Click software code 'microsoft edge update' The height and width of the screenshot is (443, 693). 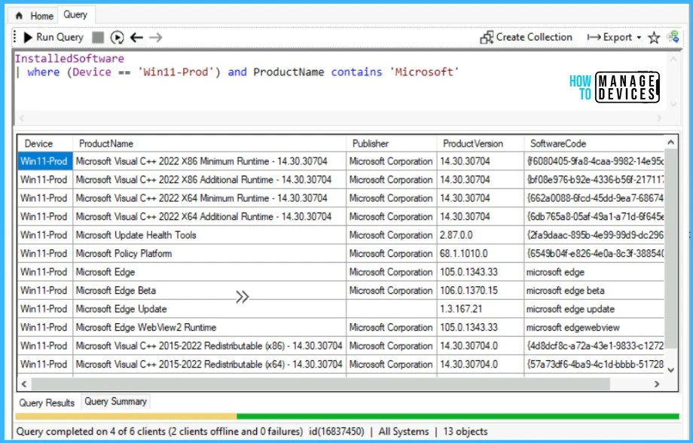click(594, 309)
